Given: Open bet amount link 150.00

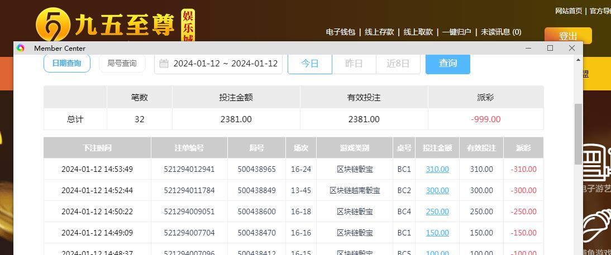Looking at the screenshot, I should (437, 233).
